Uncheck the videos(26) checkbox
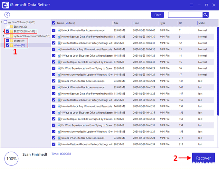This screenshot has height=169, width=219. (x=7, y=45)
